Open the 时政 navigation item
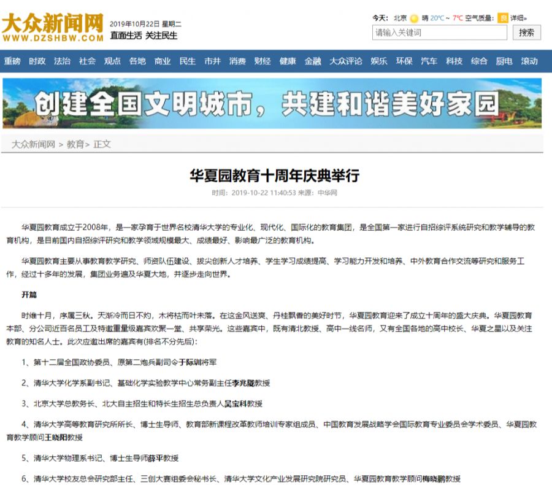This screenshot has width=552, height=485. (37, 61)
